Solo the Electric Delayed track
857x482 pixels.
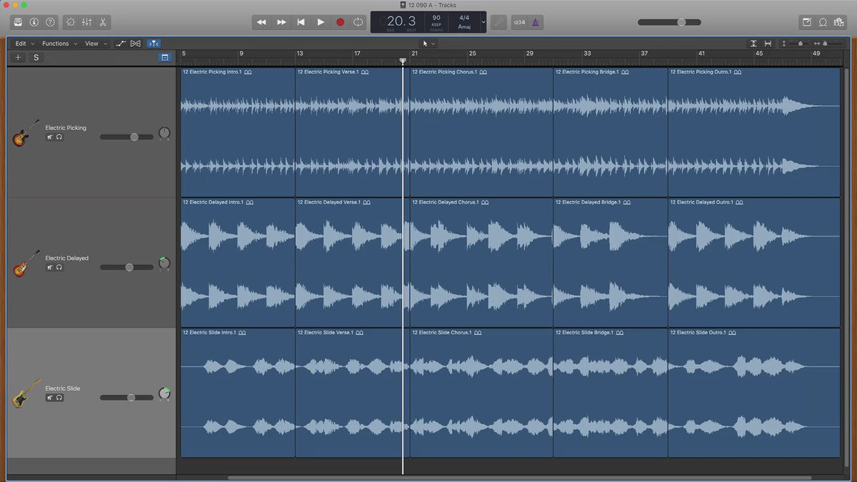click(59, 267)
